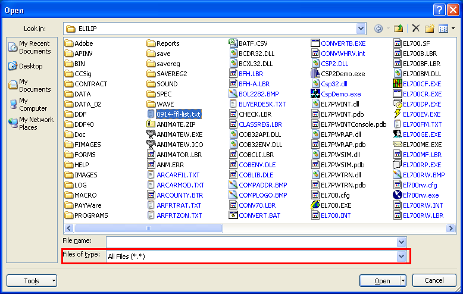The width and height of the screenshot is (463, 294).
Task: Open My Recent Documents in places bar
Action: pos(30,47)
